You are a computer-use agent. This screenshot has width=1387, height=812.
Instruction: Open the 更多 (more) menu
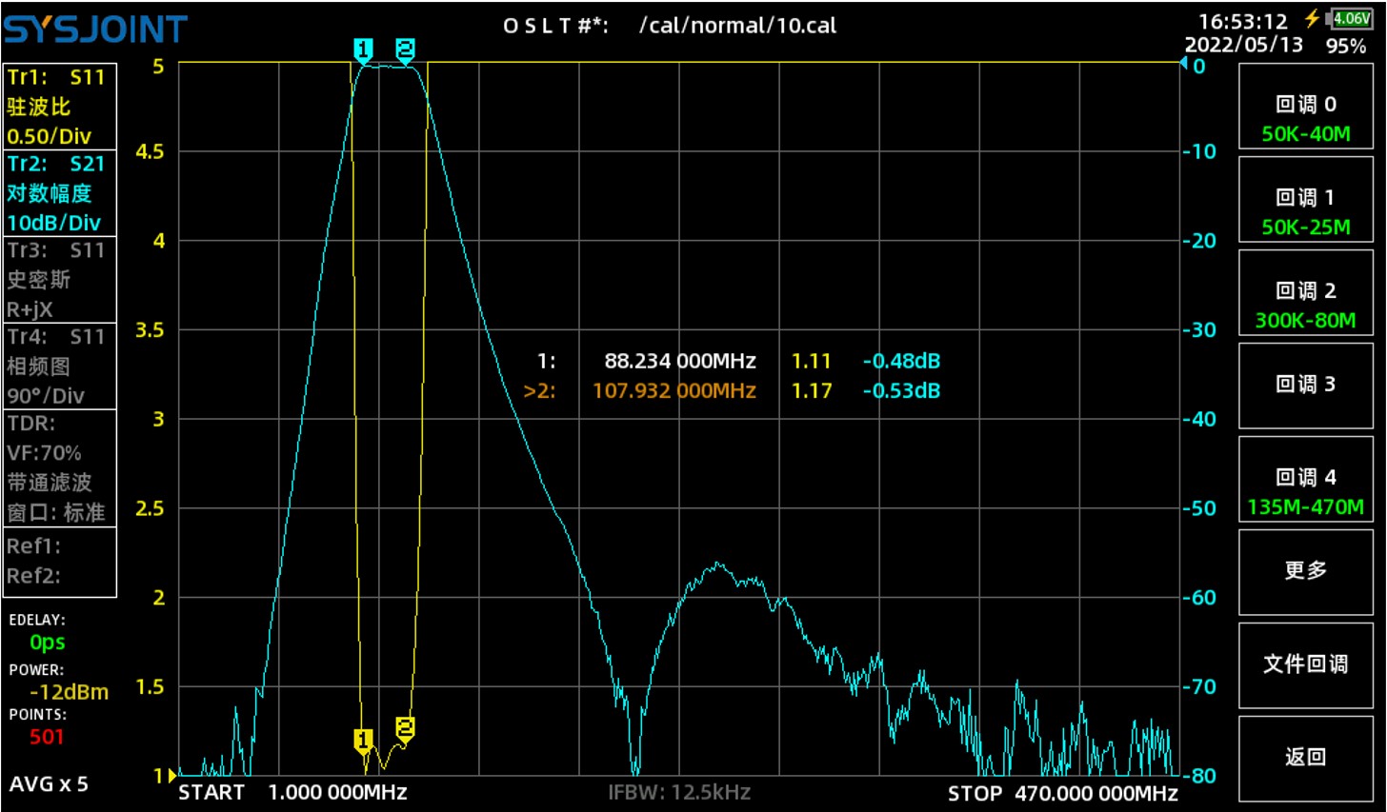1305,570
